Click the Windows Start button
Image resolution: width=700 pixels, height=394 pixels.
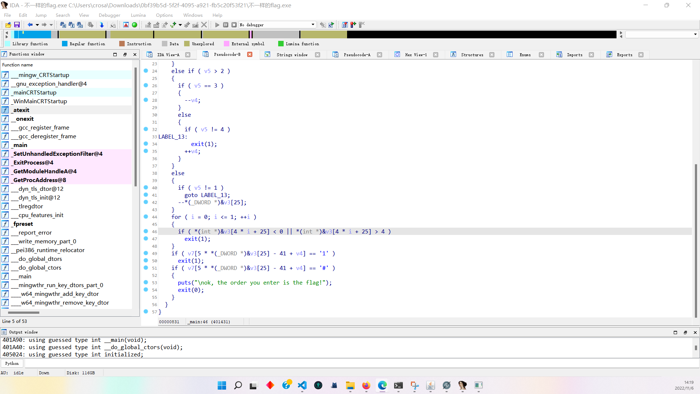(x=222, y=385)
